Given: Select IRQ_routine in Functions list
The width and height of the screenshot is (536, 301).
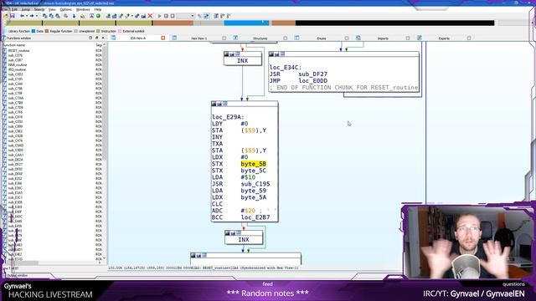Looking at the screenshot, I should [x=17, y=69].
